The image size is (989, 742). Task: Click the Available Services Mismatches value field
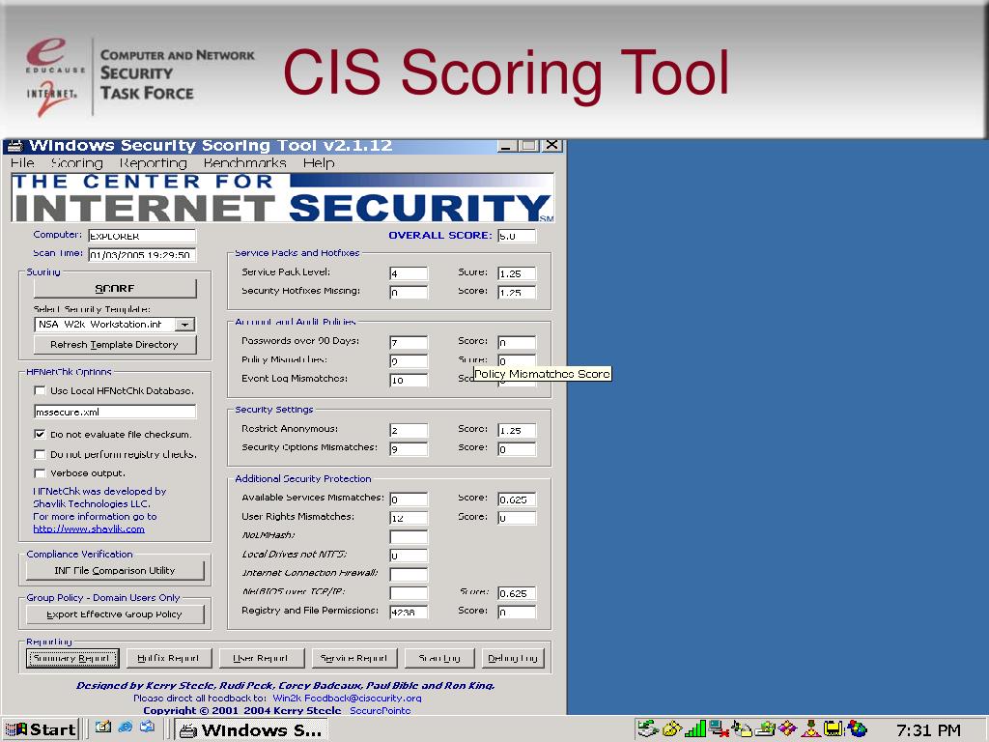(409, 499)
